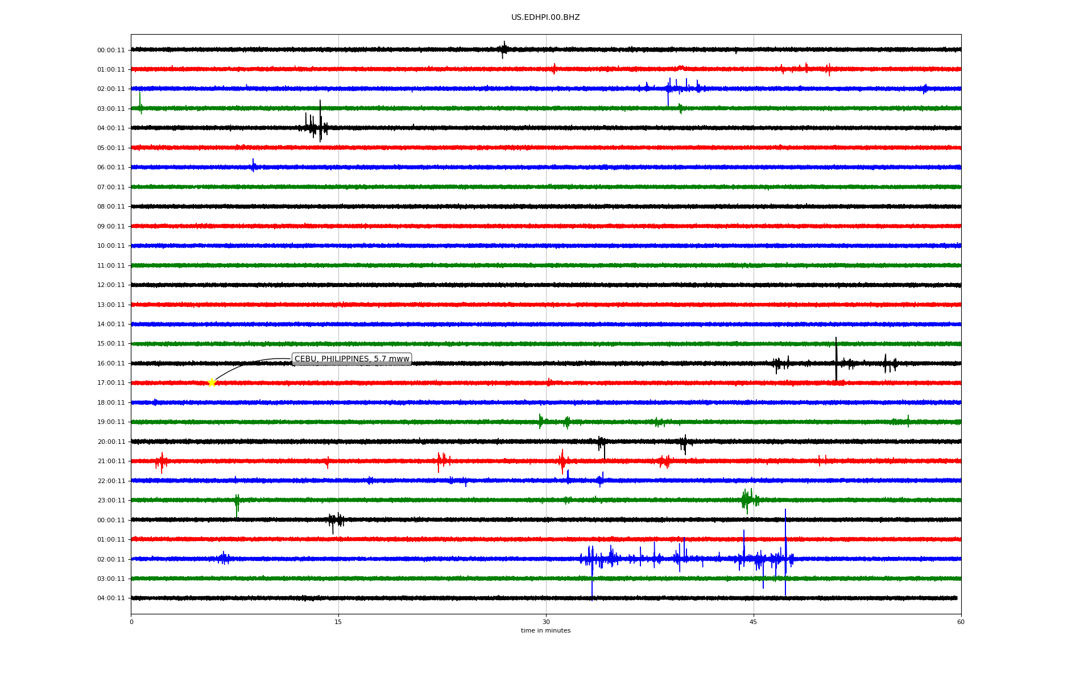Click the 45 minute axis tick label

tap(753, 622)
